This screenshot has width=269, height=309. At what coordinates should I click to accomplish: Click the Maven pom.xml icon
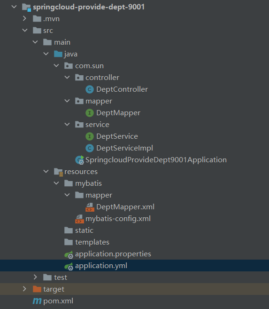click(37, 301)
